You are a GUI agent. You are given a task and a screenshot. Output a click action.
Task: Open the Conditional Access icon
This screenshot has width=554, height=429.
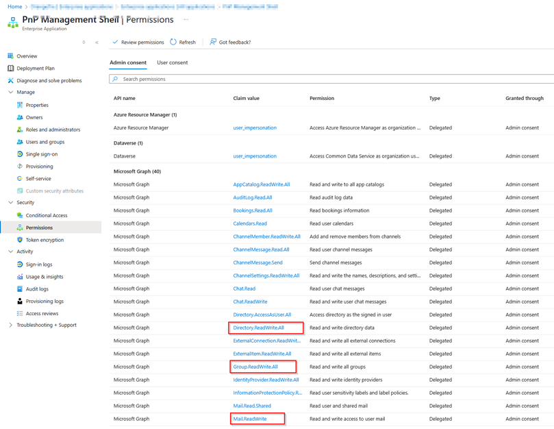coord(20,215)
